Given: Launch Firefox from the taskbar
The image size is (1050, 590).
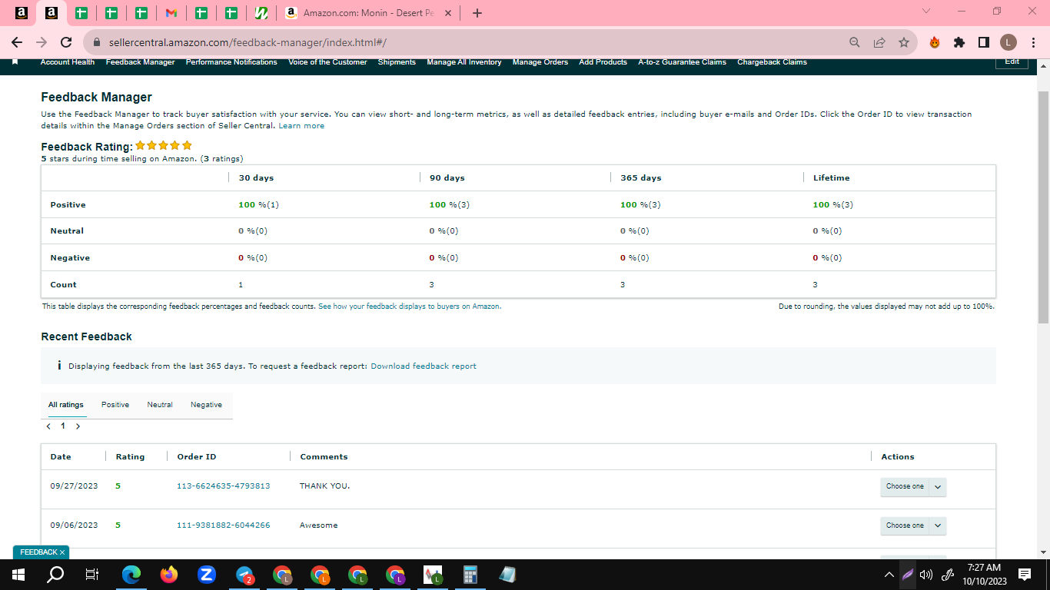Looking at the screenshot, I should click(x=169, y=574).
